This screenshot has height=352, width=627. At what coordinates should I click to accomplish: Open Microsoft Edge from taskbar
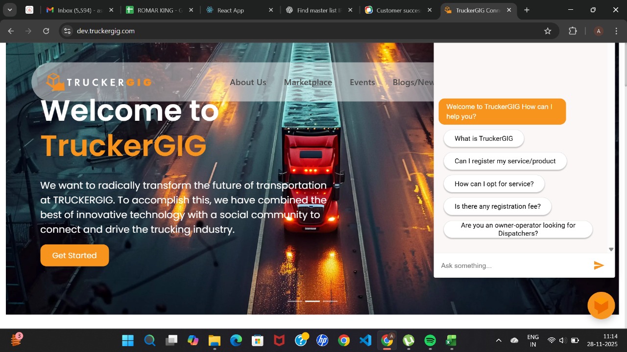pyautogui.click(x=236, y=340)
